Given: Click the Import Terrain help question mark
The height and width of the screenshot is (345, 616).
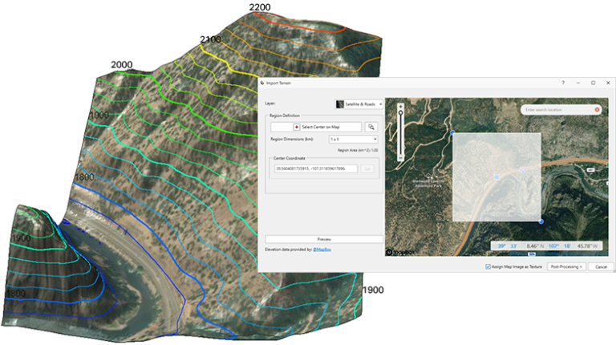Looking at the screenshot, I should 562,83.
